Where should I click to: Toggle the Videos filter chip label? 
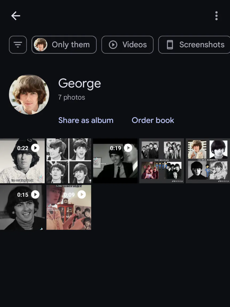(x=135, y=45)
